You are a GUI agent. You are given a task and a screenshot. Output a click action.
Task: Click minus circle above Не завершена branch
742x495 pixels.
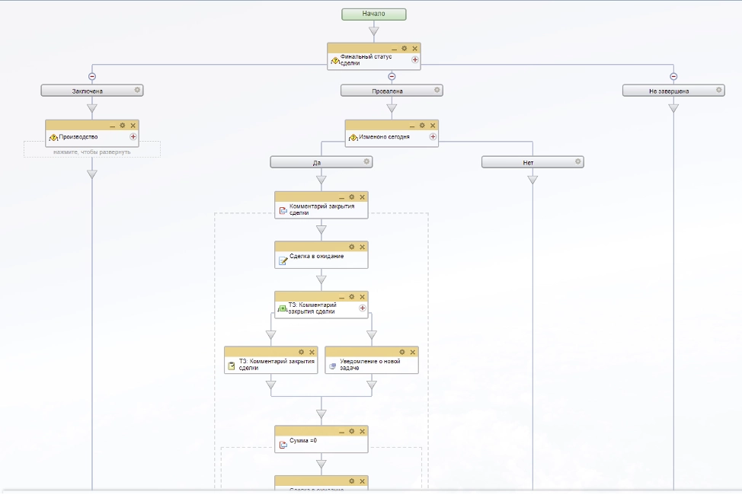(673, 76)
